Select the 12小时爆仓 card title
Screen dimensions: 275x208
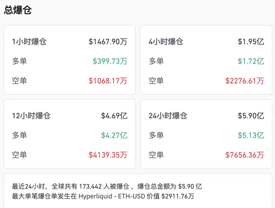(x=31, y=116)
